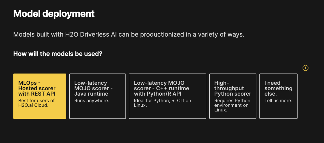Click the H2O Driverless AI intro paragraph
The height and width of the screenshot is (143, 324).
tap(129, 34)
